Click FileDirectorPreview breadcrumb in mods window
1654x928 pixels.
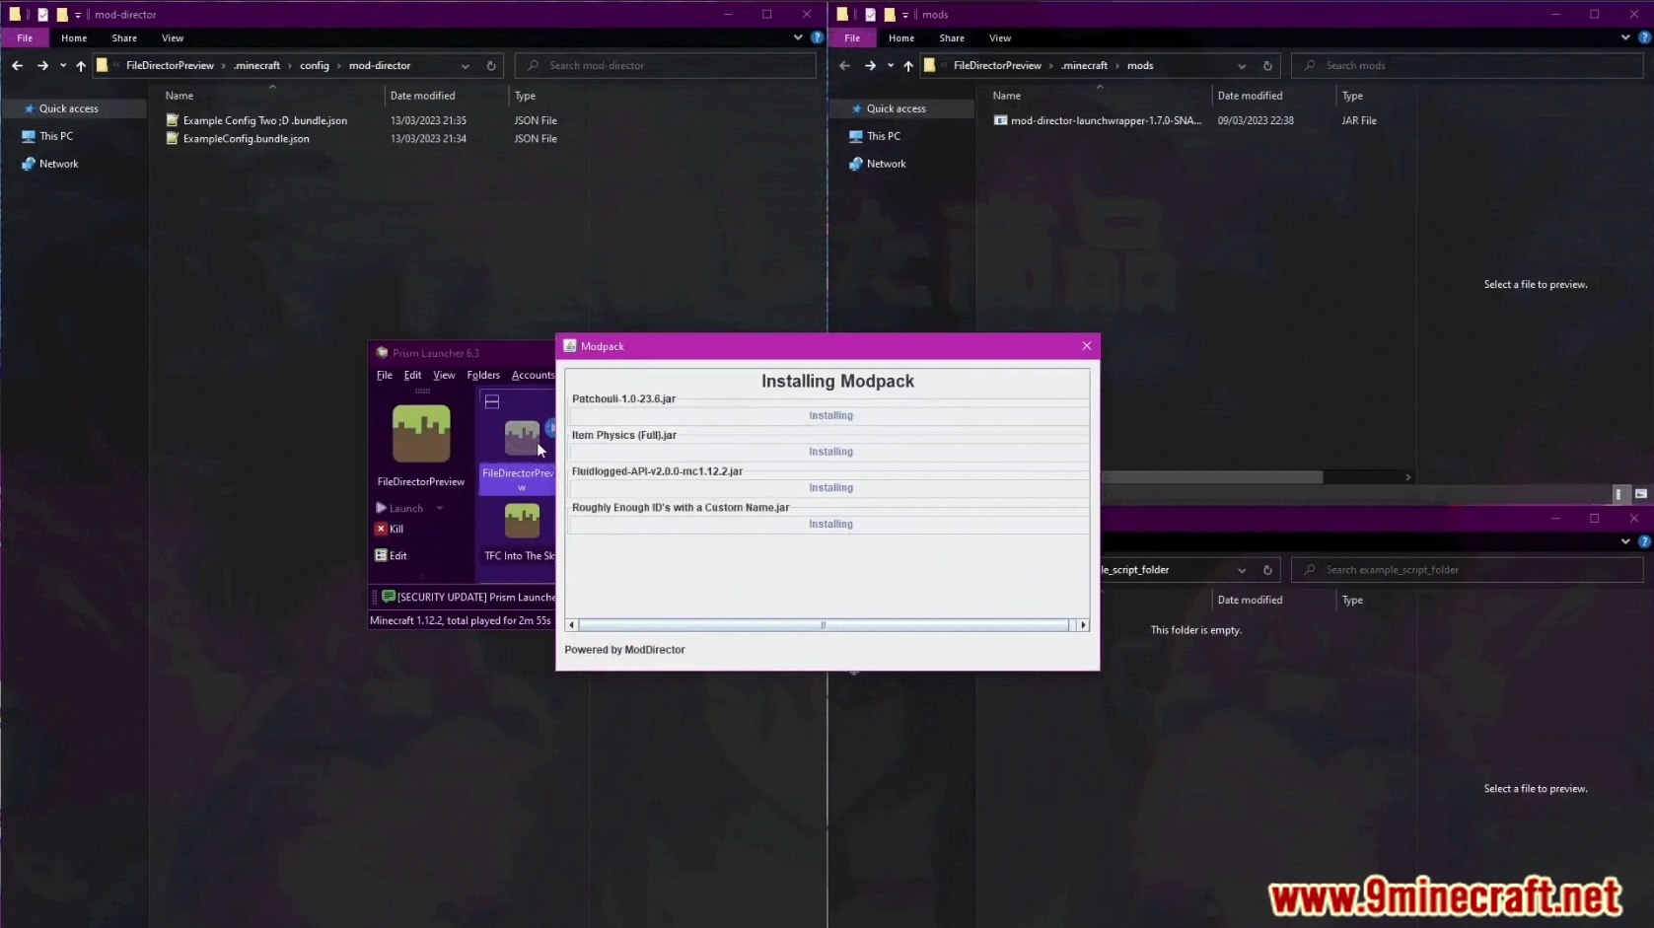tap(997, 66)
